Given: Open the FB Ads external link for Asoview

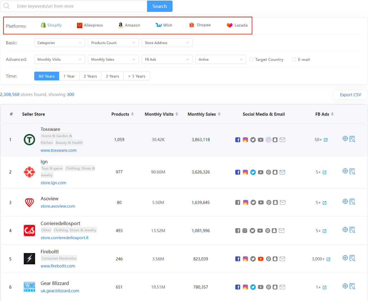Looking at the screenshot, I should 324,203.
